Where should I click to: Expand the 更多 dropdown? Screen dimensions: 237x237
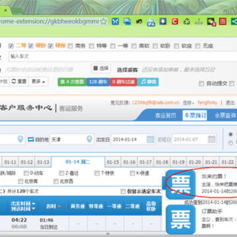[38, 82]
